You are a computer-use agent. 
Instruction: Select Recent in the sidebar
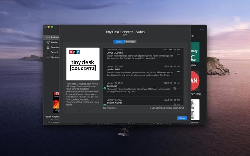(54, 52)
